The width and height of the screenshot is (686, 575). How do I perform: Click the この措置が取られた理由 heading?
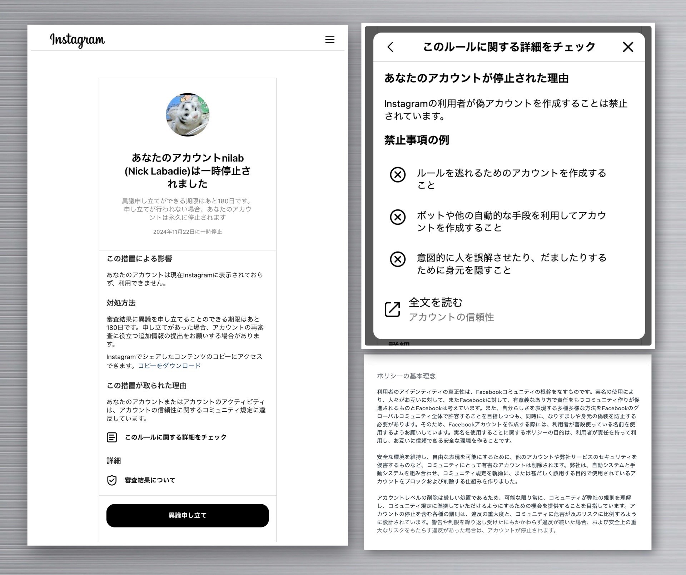146,386
